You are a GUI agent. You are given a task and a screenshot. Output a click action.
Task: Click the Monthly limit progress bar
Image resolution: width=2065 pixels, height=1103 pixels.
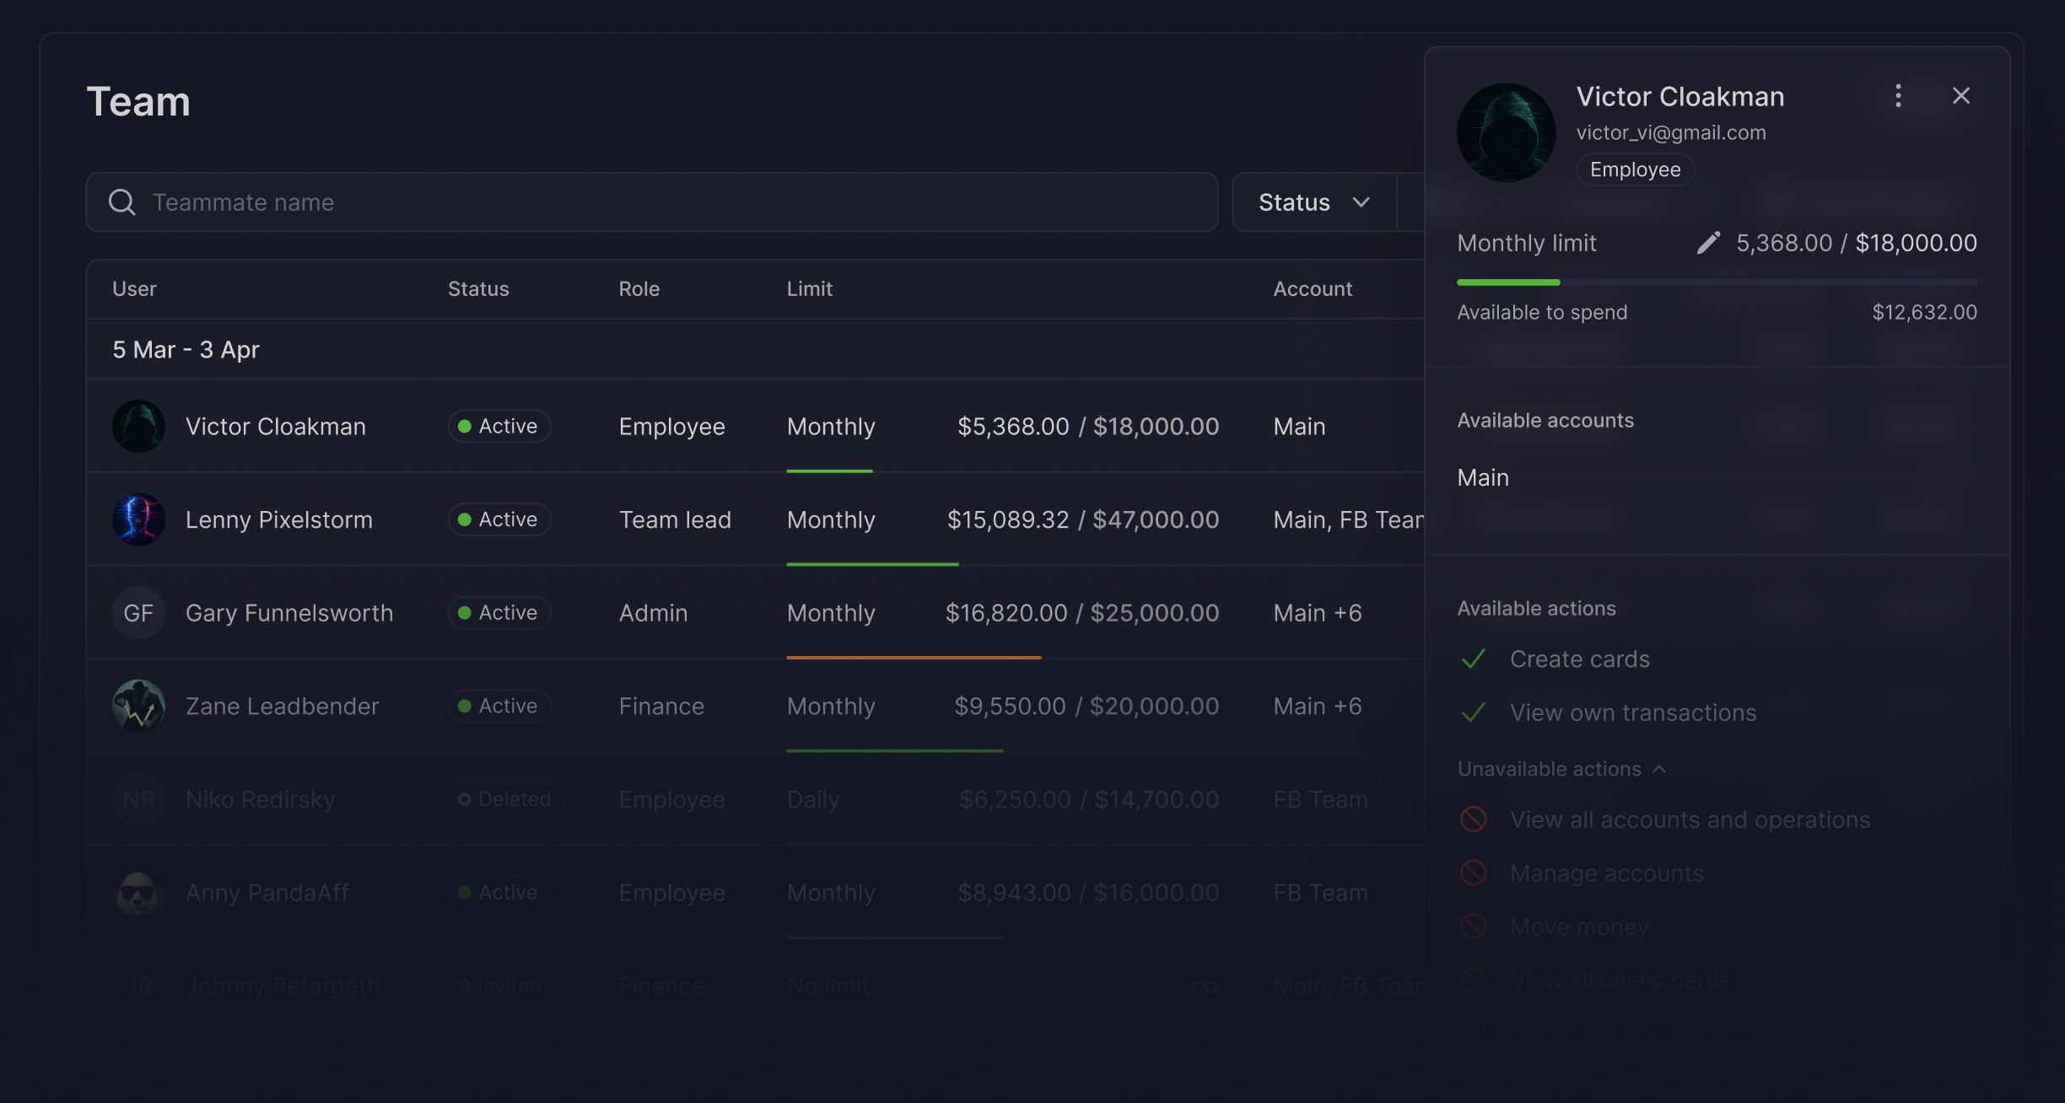pyautogui.click(x=1716, y=282)
